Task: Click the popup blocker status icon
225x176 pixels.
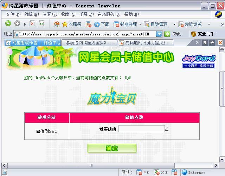Action: [x=139, y=172]
